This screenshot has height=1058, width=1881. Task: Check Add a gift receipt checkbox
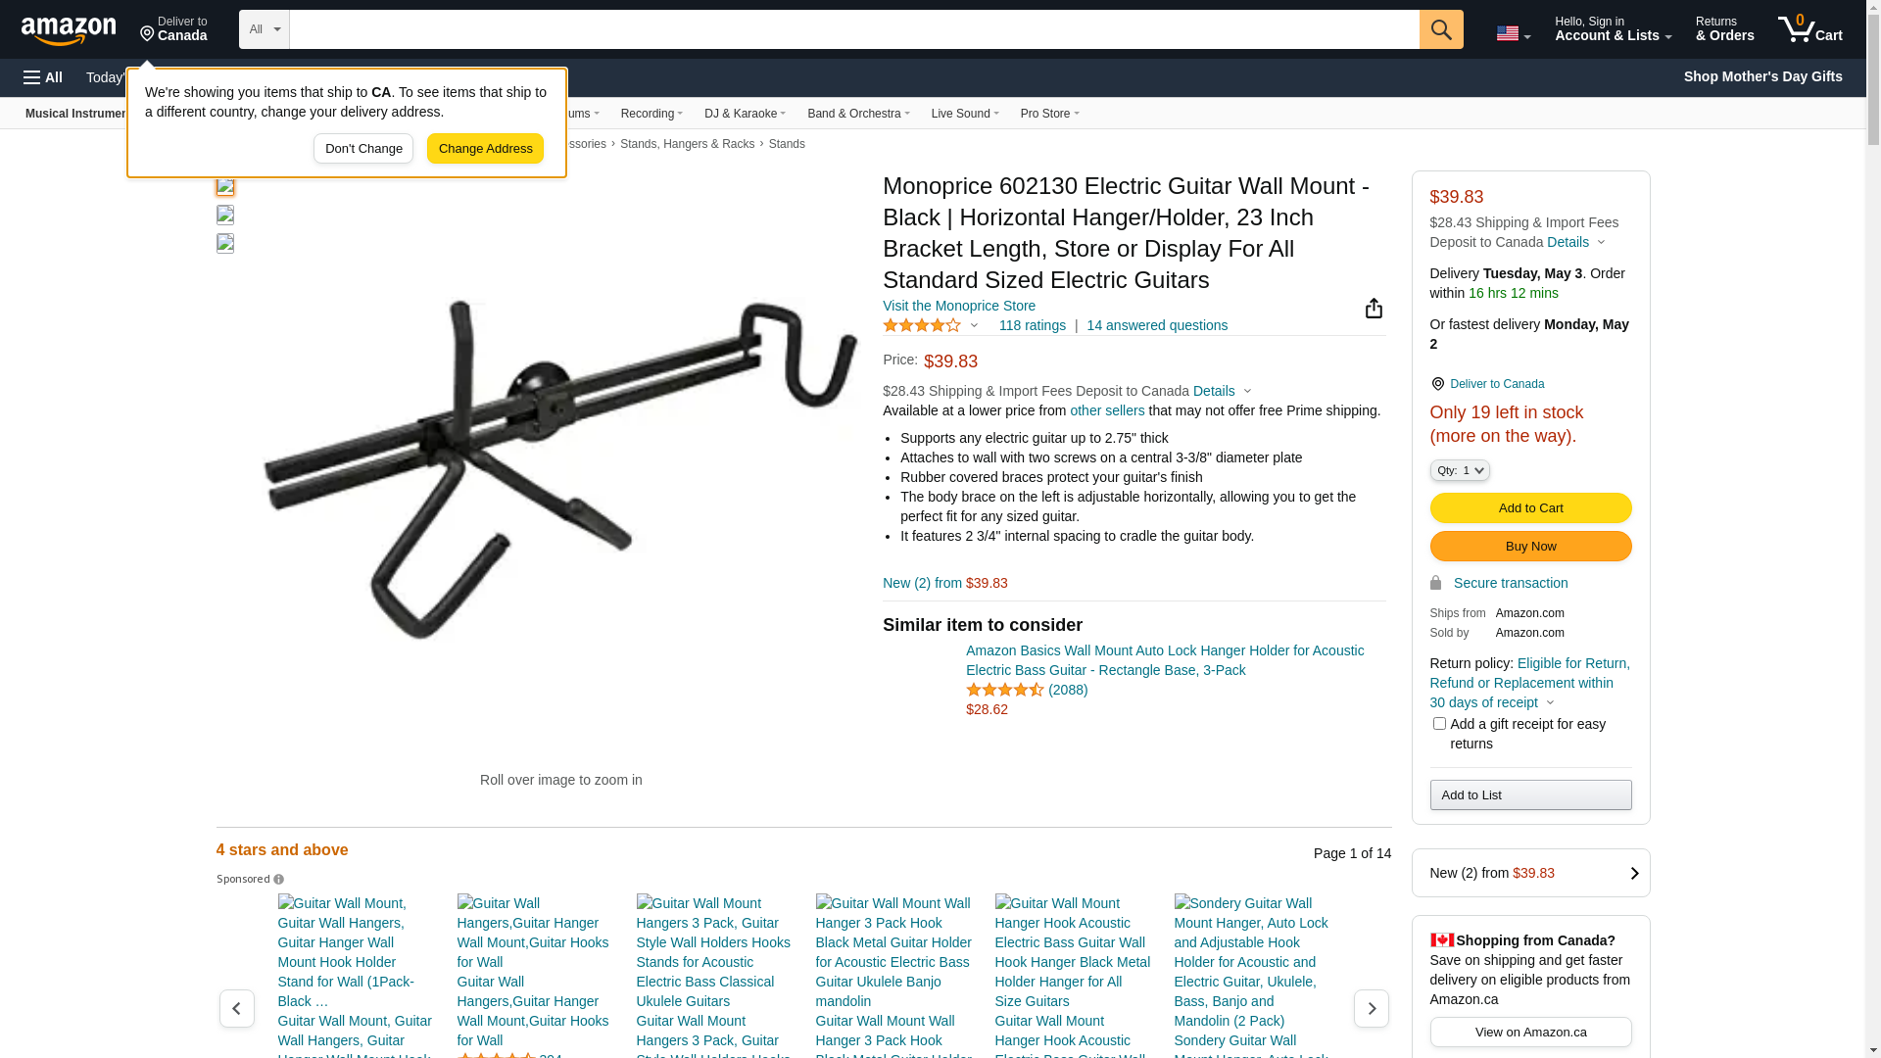pos(1438,724)
